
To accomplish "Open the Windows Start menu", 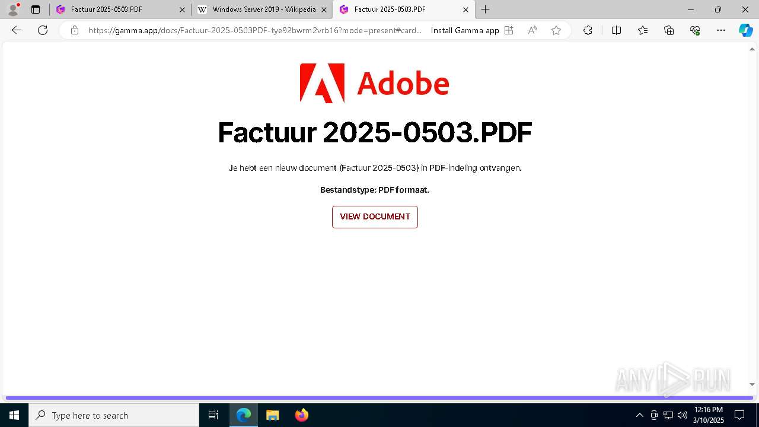I will [x=14, y=415].
